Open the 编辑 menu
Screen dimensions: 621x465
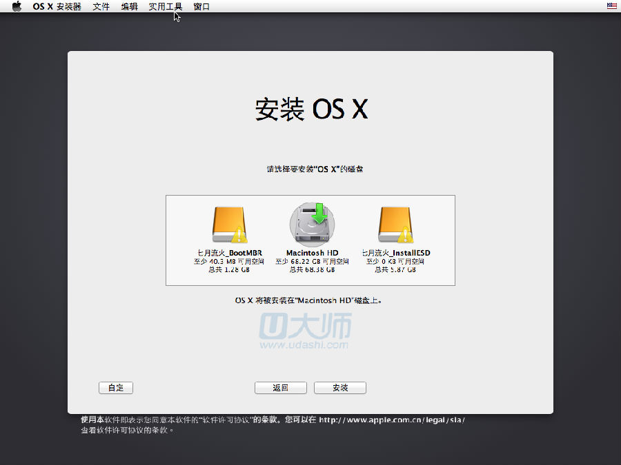coord(129,7)
